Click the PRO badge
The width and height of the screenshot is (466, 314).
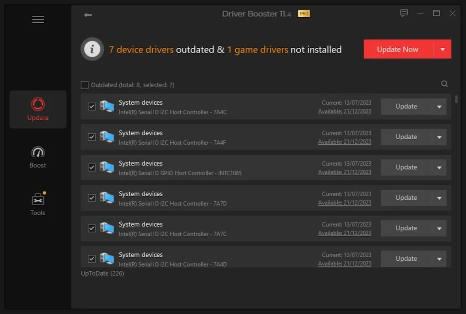304,14
